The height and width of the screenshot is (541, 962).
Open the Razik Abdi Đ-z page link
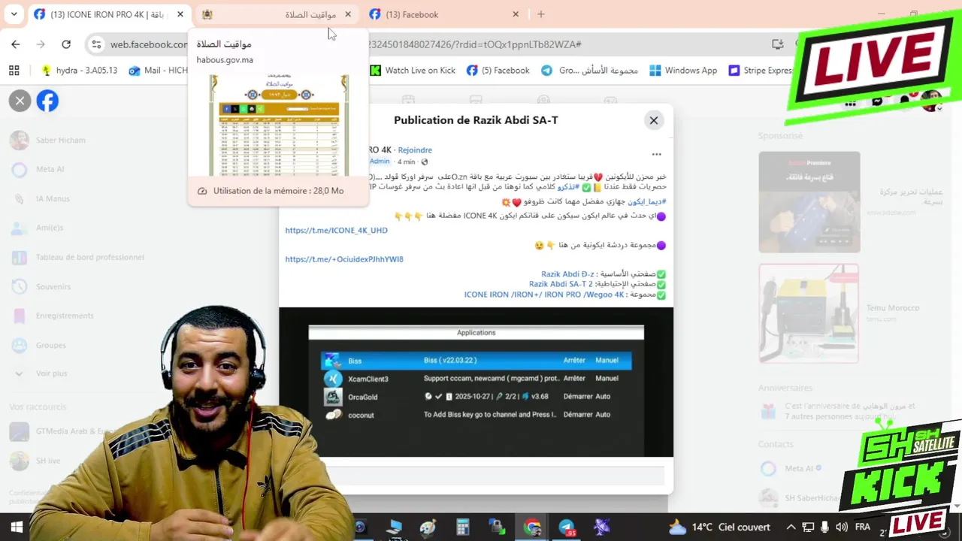coord(567,274)
